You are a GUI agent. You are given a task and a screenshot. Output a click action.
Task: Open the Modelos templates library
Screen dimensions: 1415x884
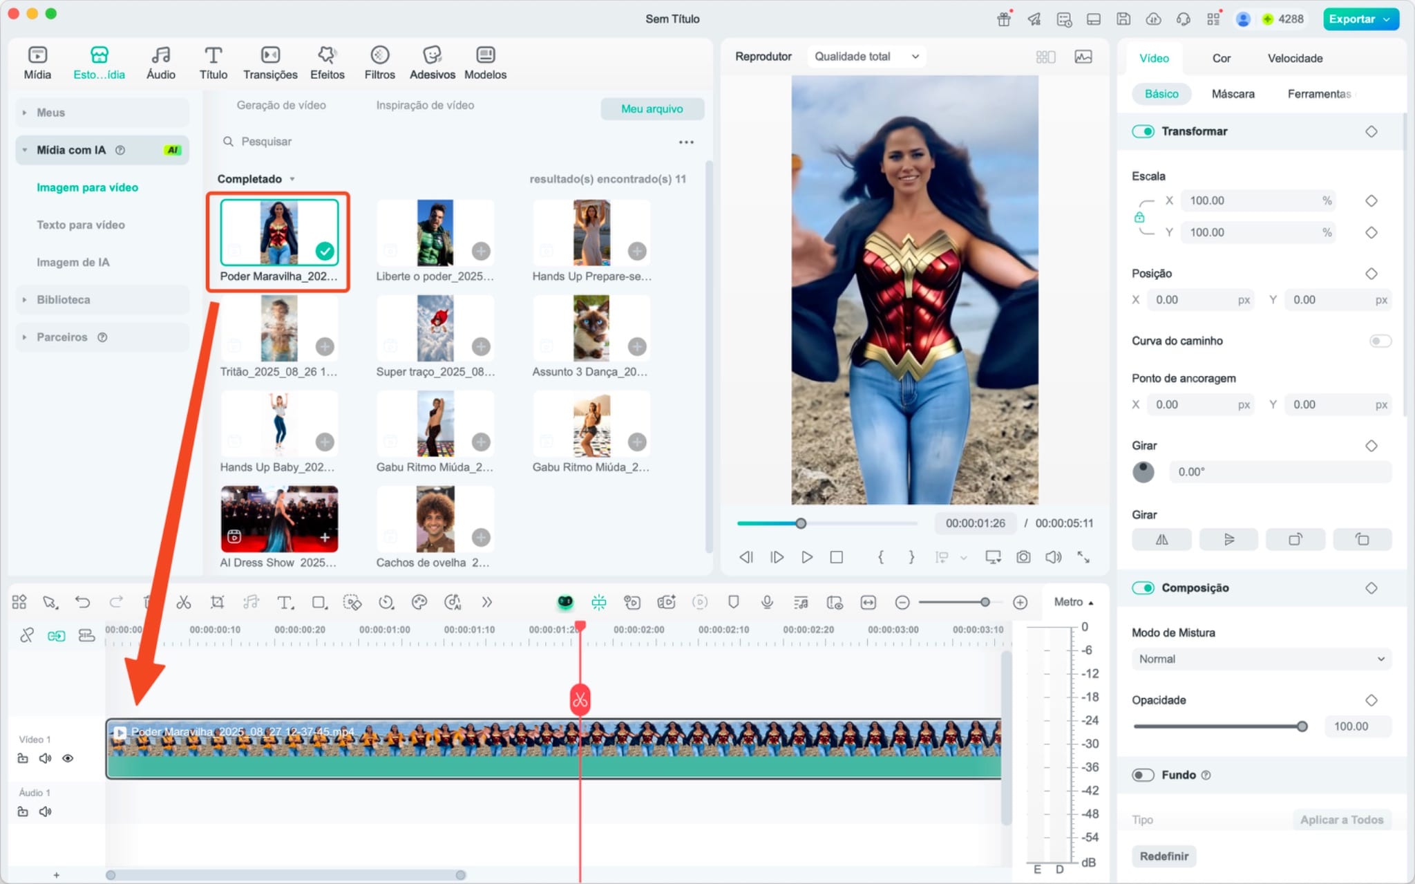(x=485, y=62)
